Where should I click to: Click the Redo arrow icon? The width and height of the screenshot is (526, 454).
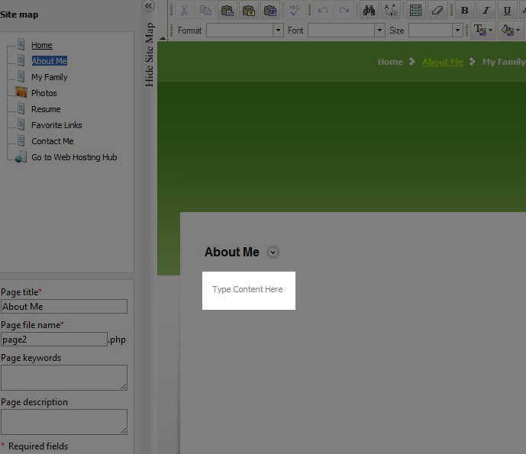[344, 11]
